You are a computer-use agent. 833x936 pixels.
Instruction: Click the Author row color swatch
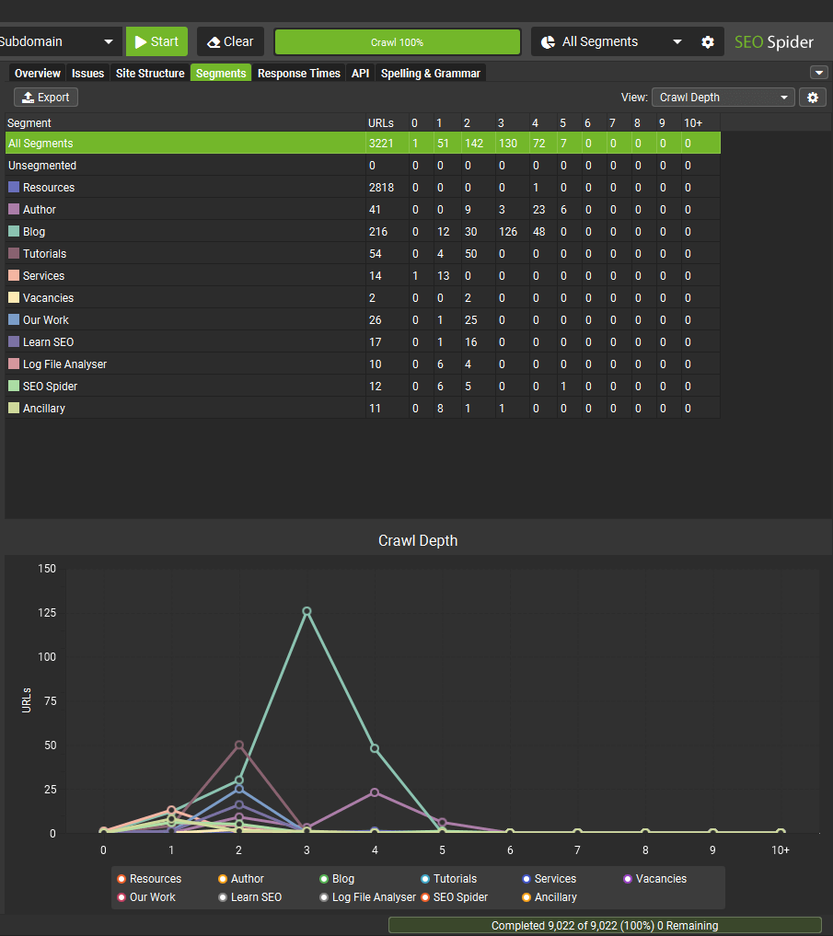point(14,209)
